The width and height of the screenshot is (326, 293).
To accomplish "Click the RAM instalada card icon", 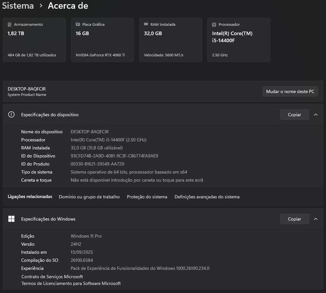I will [x=146, y=25].
